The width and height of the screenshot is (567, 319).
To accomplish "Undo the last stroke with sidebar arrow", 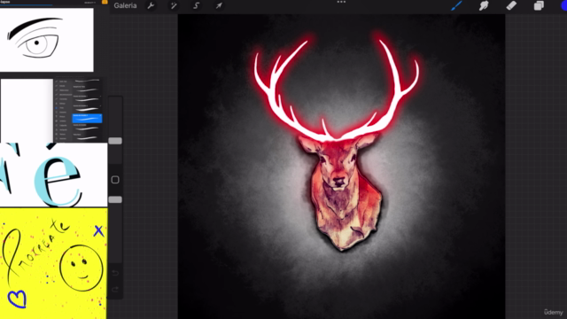I will 115,273.
